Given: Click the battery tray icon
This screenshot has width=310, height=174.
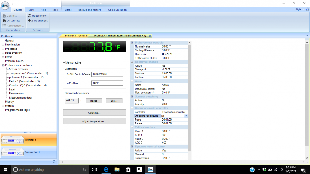Looking at the screenshot, I should tap(270, 170).
